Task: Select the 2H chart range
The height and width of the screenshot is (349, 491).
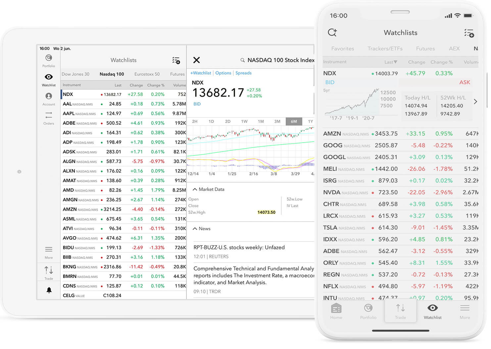Action: [195, 121]
